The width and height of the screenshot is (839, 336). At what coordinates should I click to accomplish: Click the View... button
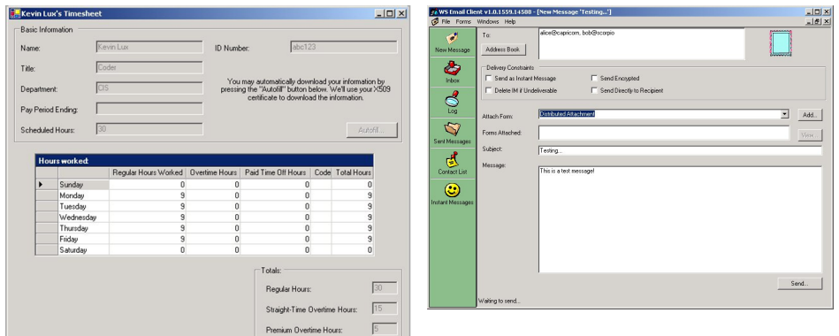[810, 135]
